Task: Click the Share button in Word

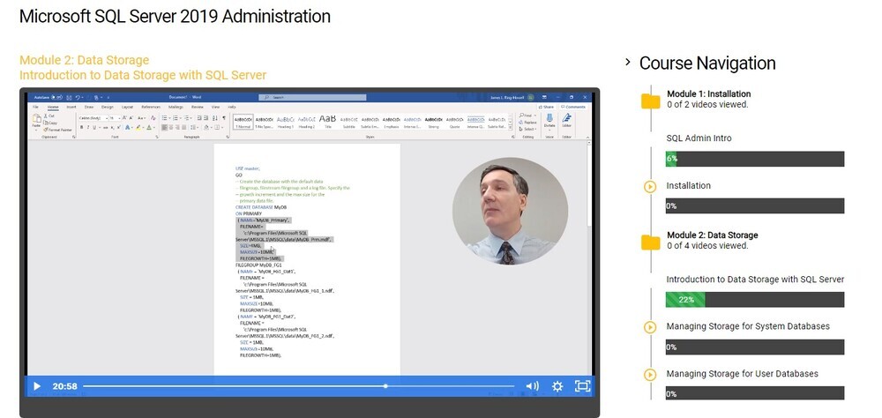Action: (x=546, y=107)
